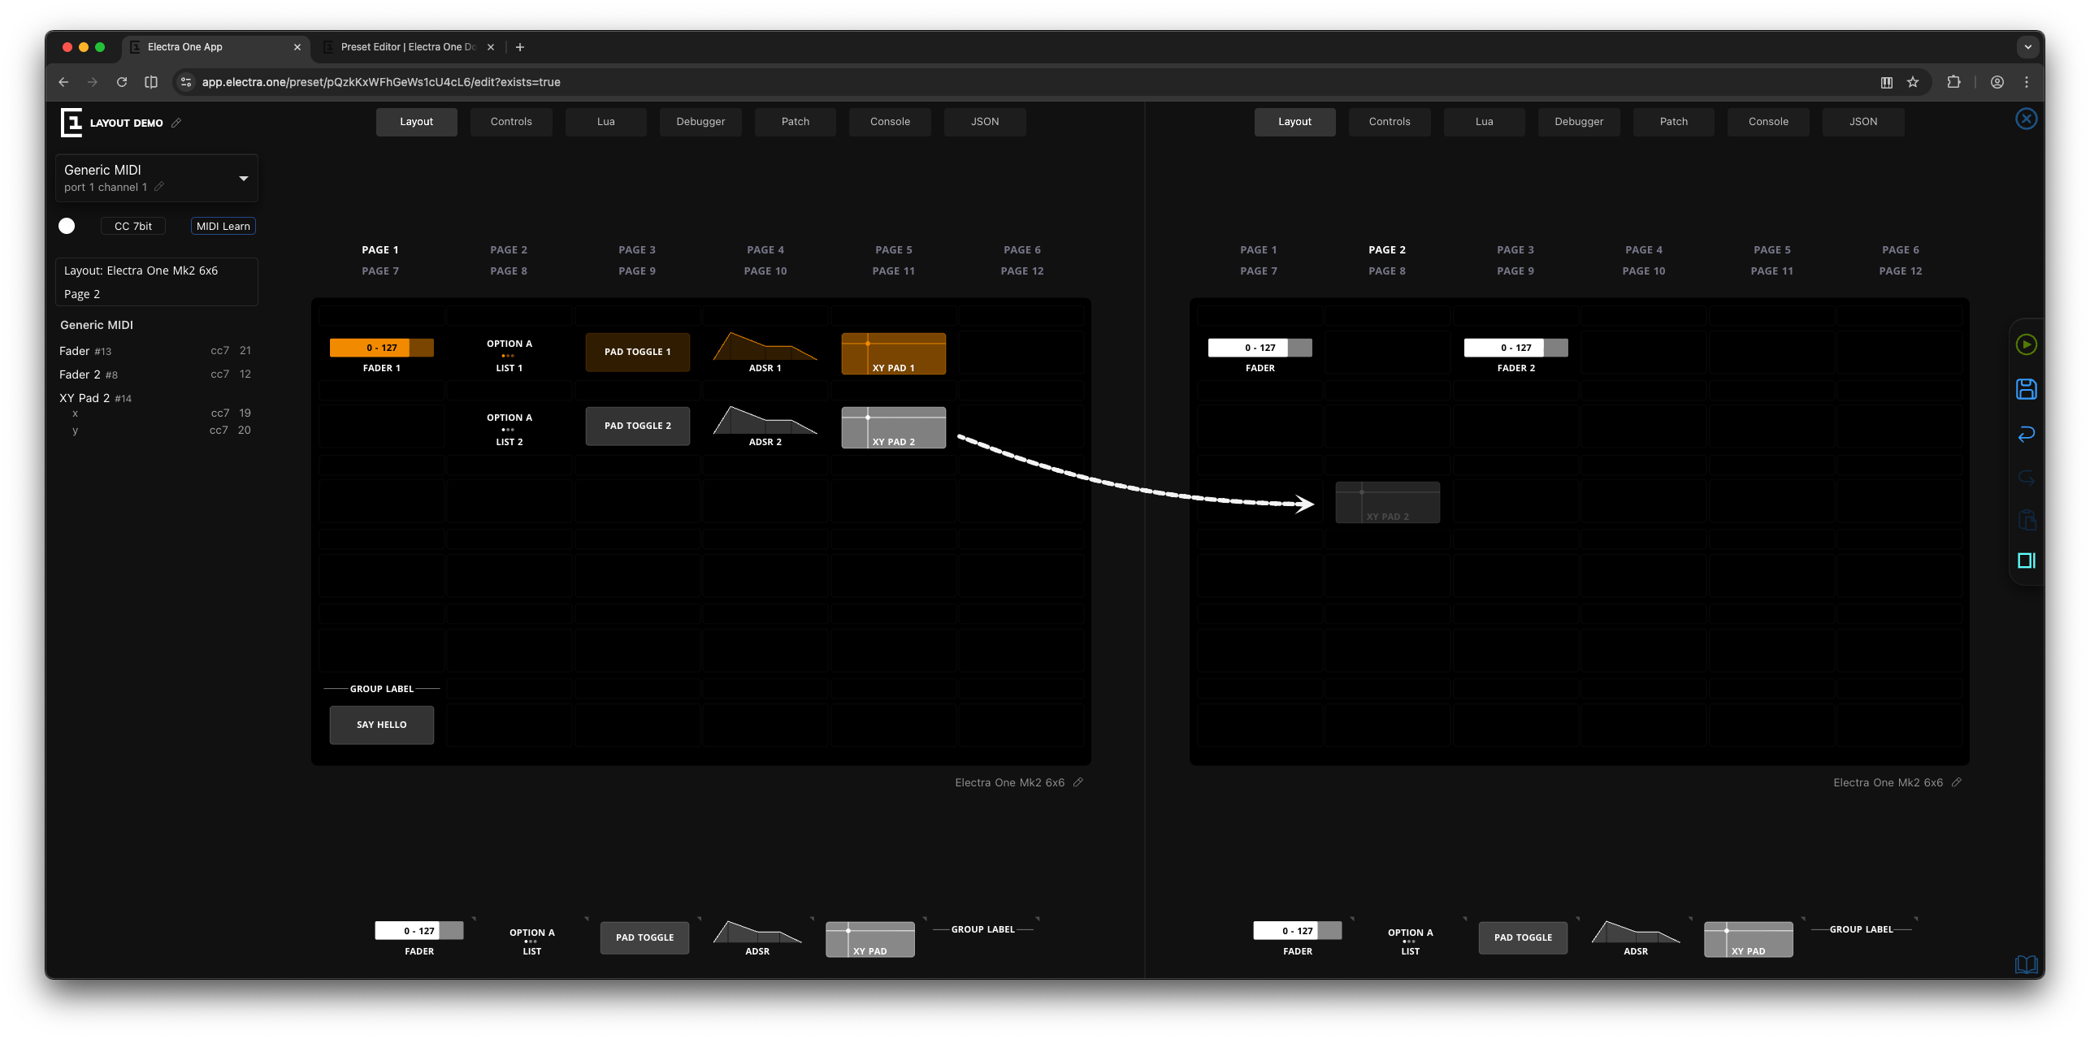Open the CC 7bit message type selector
The width and height of the screenshot is (2090, 1039).
[132, 226]
